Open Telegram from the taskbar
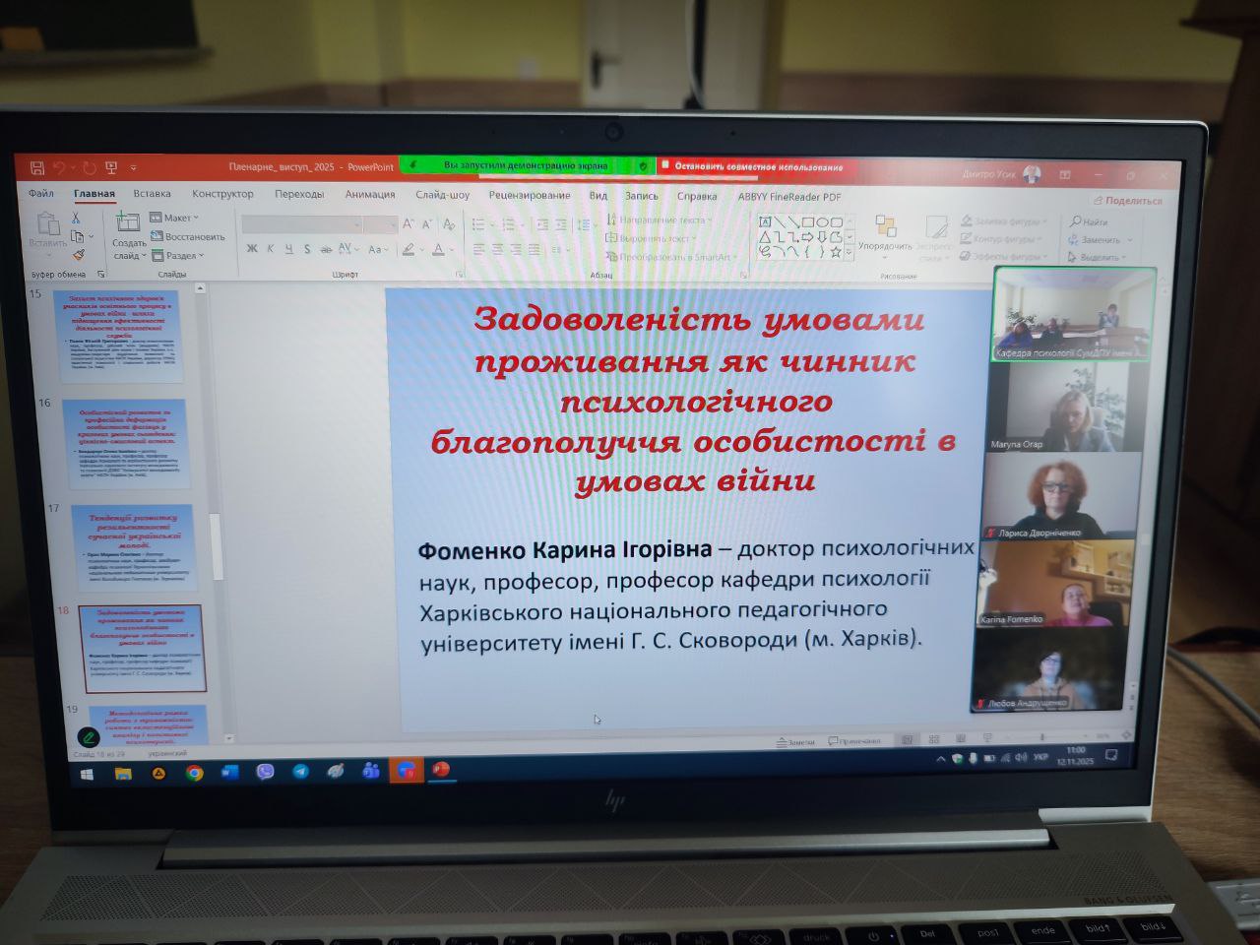1260x945 pixels. (x=300, y=773)
